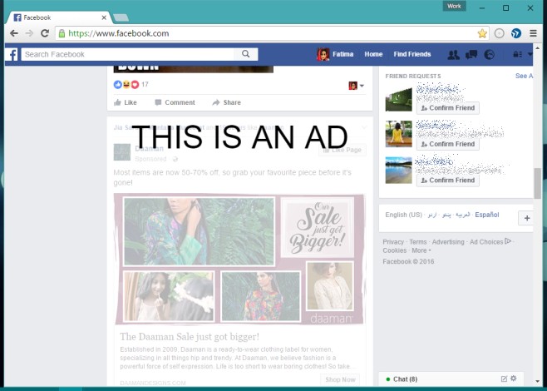
Task: Open privacy shortcuts lock icon
Action: (517, 54)
